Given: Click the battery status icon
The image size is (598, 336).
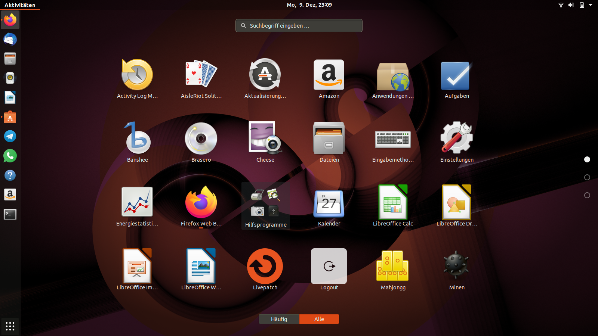Looking at the screenshot, I should [582, 5].
